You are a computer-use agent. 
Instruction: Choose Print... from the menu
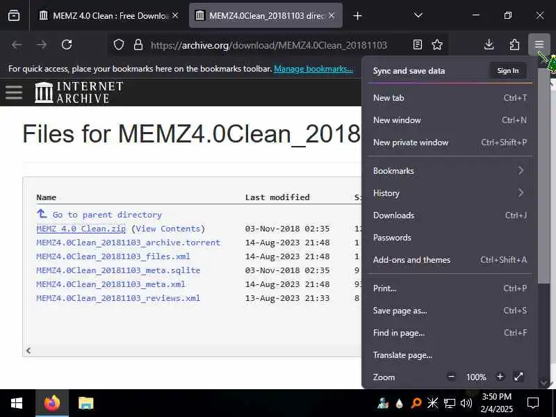click(450, 288)
